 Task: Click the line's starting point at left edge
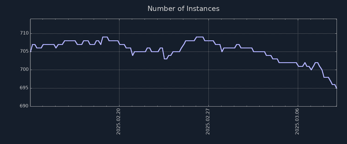31,52
